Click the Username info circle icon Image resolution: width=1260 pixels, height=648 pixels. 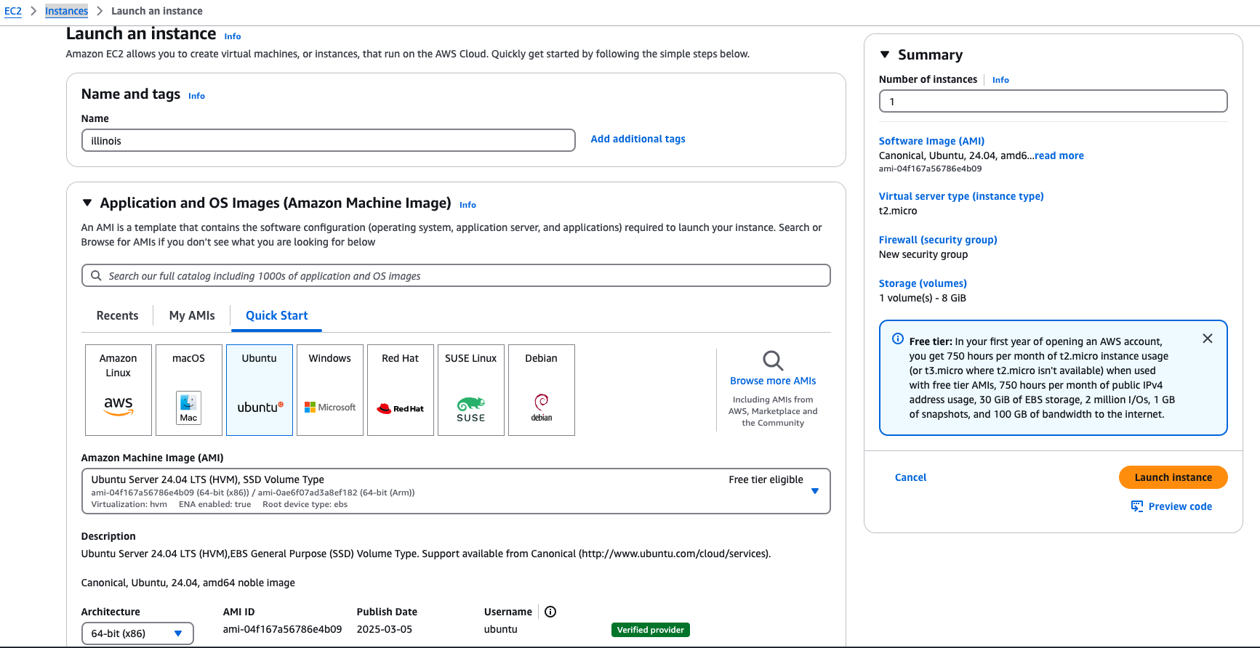(x=550, y=612)
